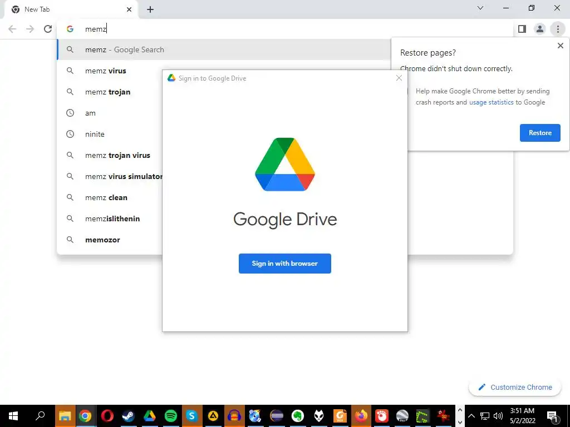Show the next row of taskbar icons
570x427 pixels.
click(x=460, y=423)
